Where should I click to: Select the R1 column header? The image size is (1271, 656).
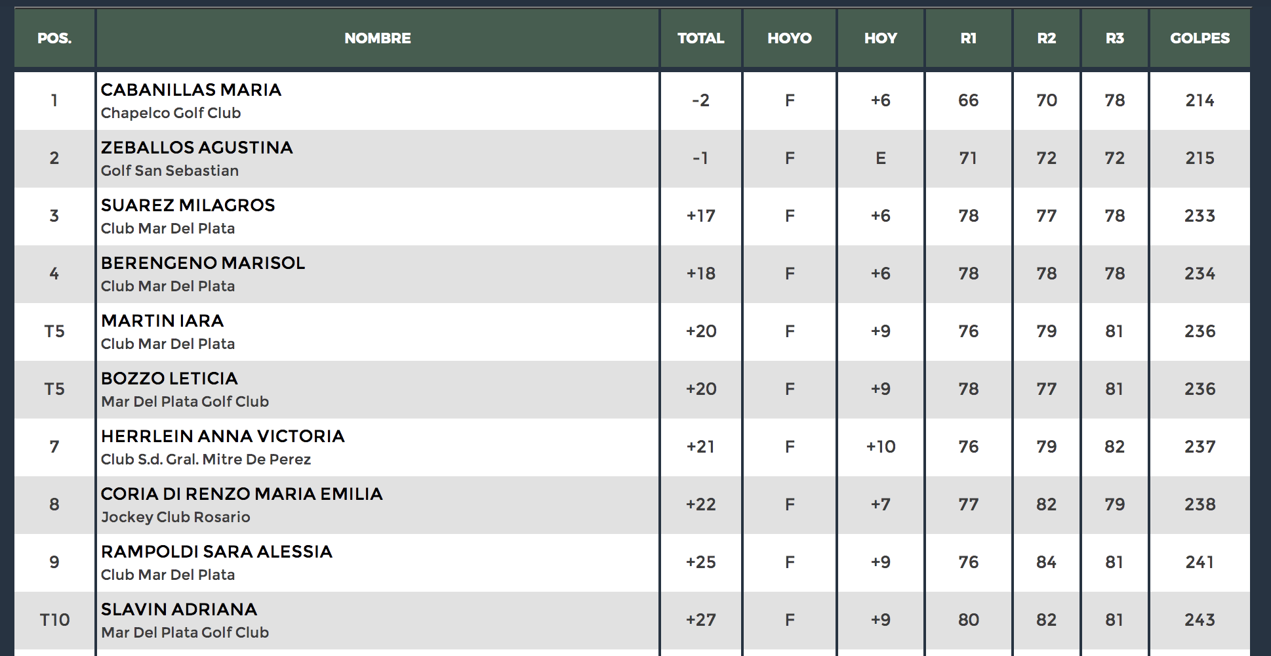point(968,38)
